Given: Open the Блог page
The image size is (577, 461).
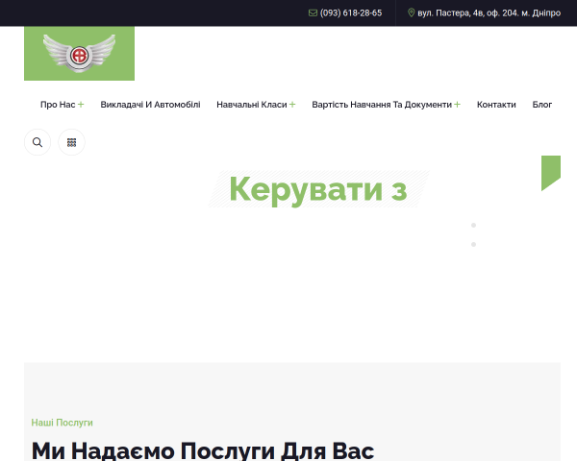Looking at the screenshot, I should pyautogui.click(x=542, y=105).
